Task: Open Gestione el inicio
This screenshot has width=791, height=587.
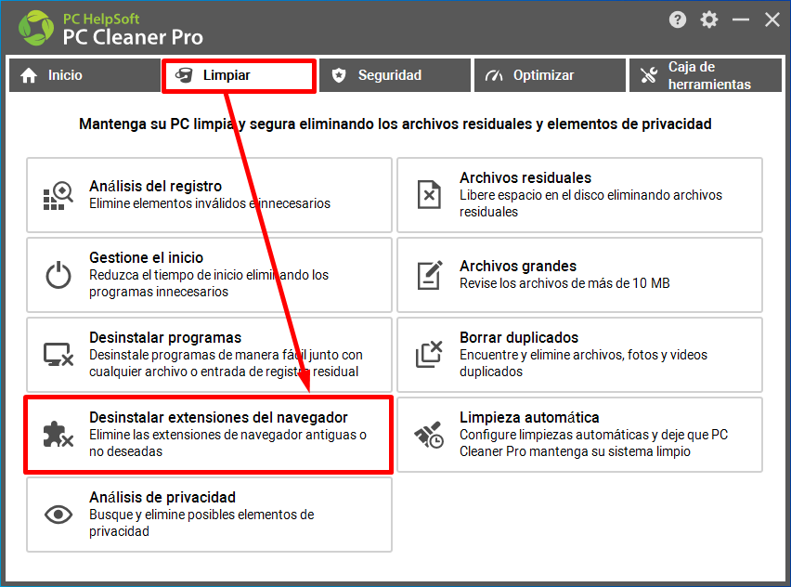Action: [209, 275]
